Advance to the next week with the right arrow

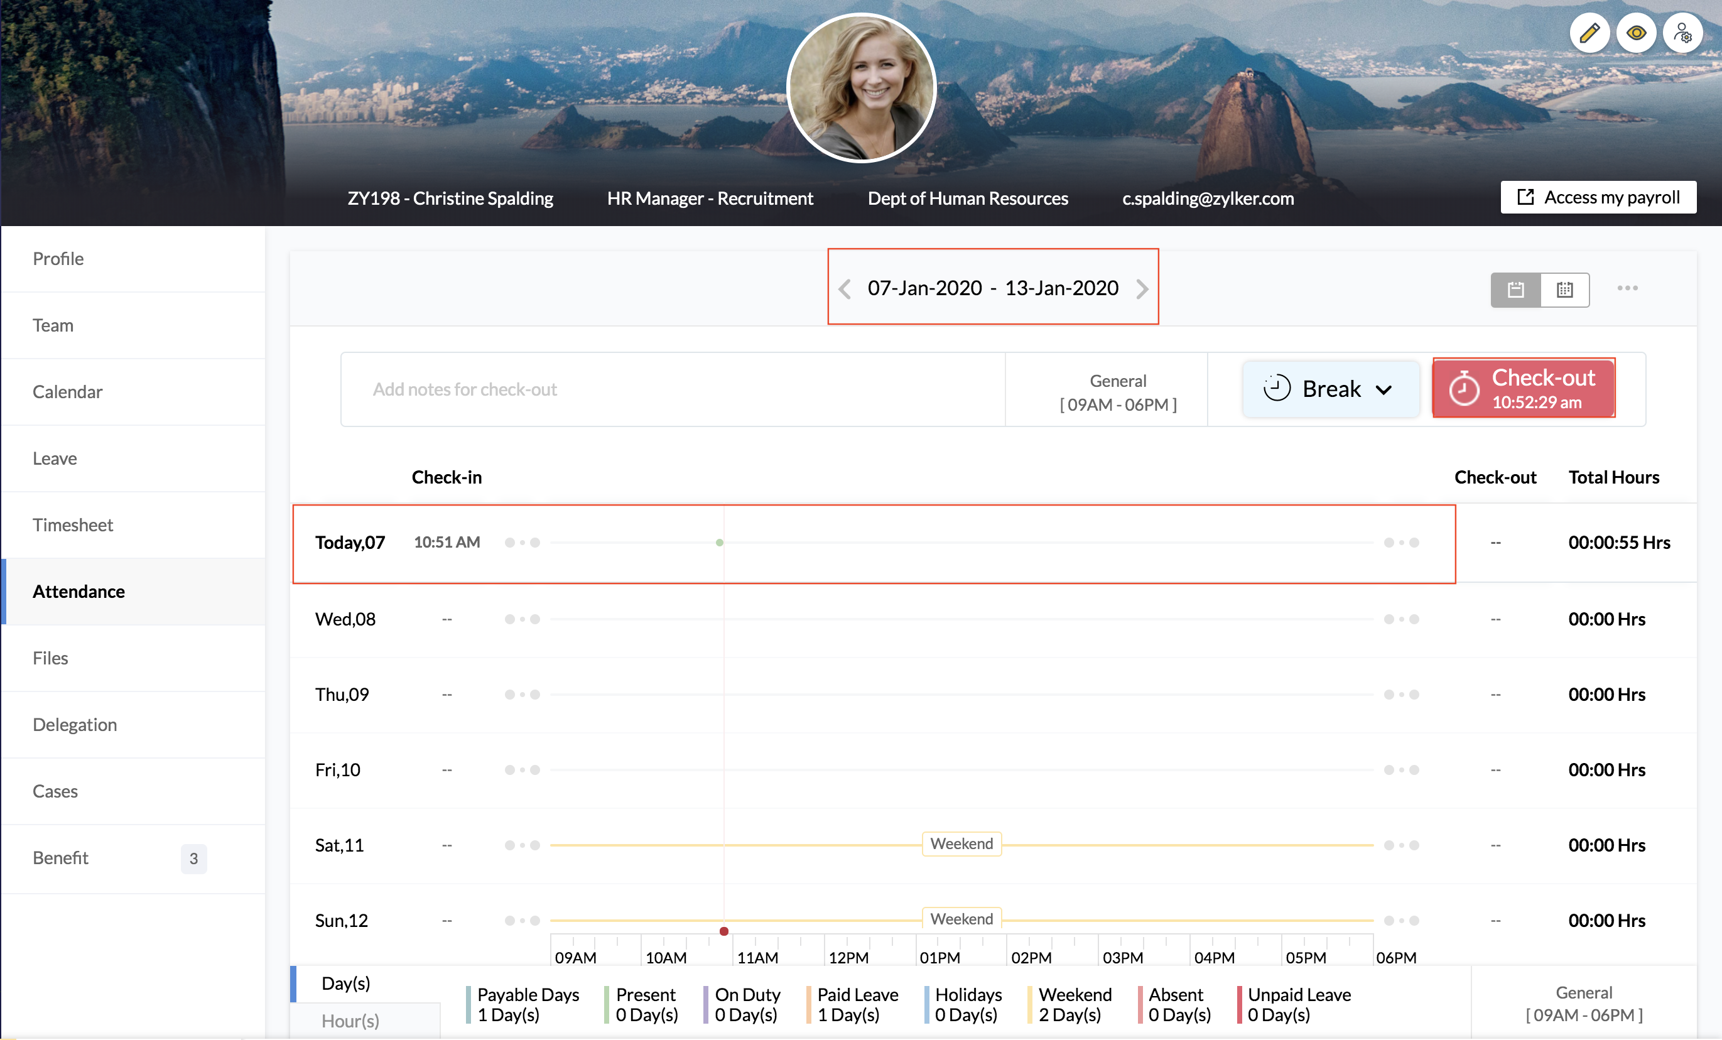click(x=1142, y=289)
